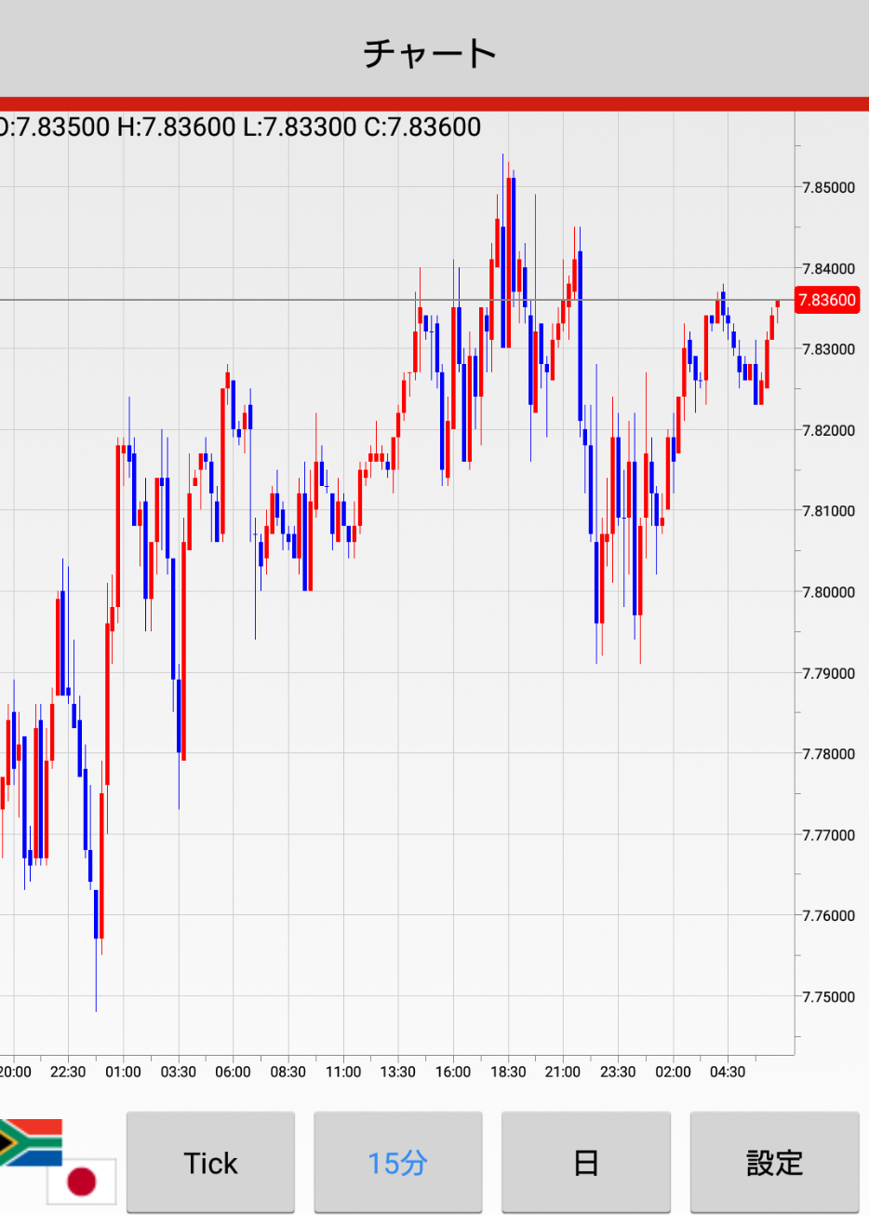Image resolution: width=869 pixels, height=1215 pixels.
Task: Select the 7.80000 price axis label
Action: [x=828, y=592]
